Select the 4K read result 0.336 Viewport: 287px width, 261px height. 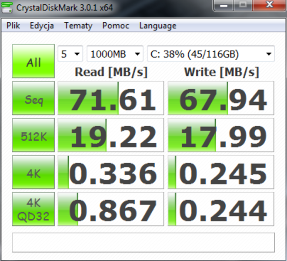pos(111,172)
